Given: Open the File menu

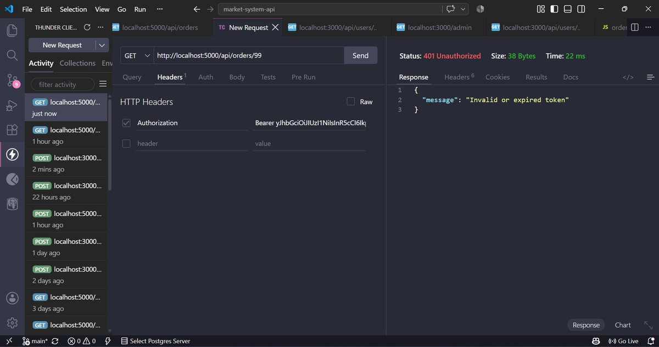Looking at the screenshot, I should point(27,9).
